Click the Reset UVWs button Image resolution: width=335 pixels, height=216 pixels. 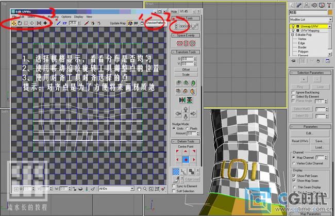pos(300,141)
